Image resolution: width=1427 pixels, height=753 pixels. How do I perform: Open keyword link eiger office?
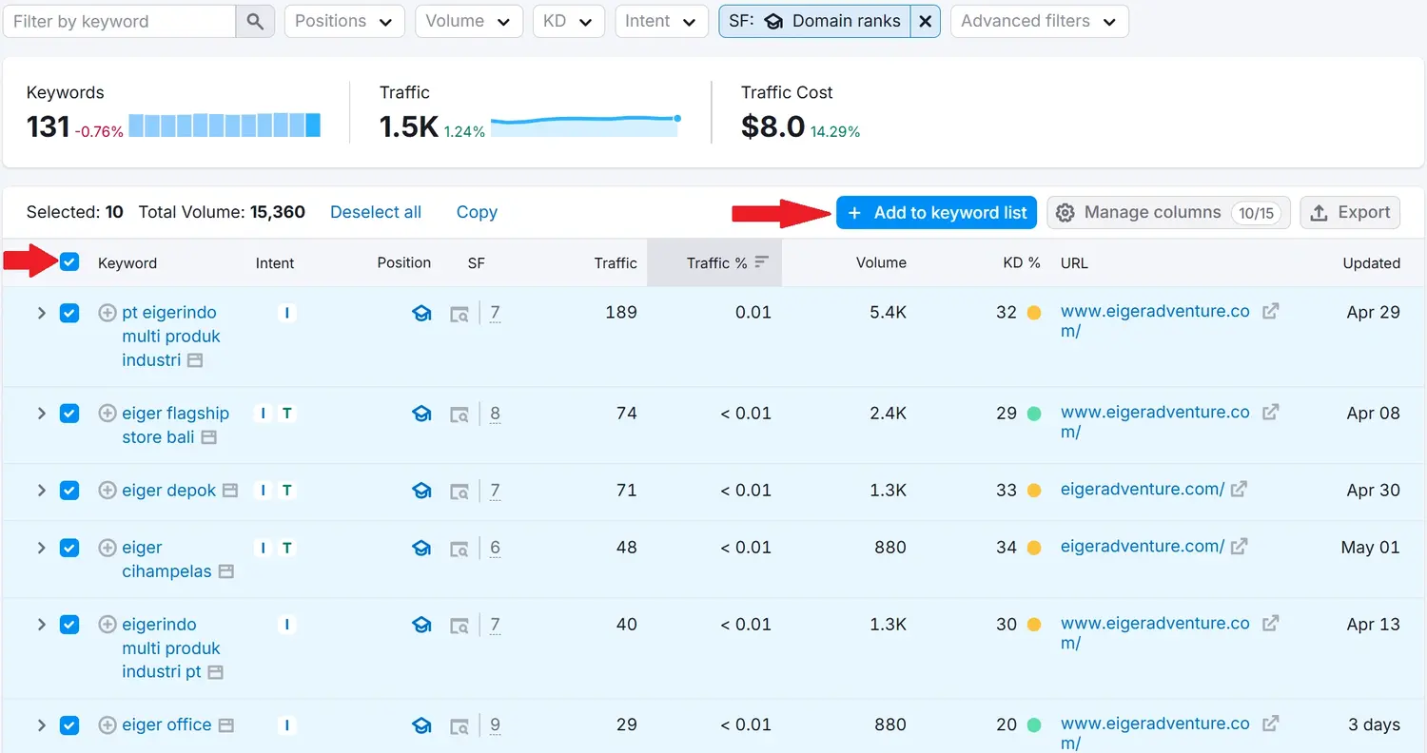click(166, 724)
